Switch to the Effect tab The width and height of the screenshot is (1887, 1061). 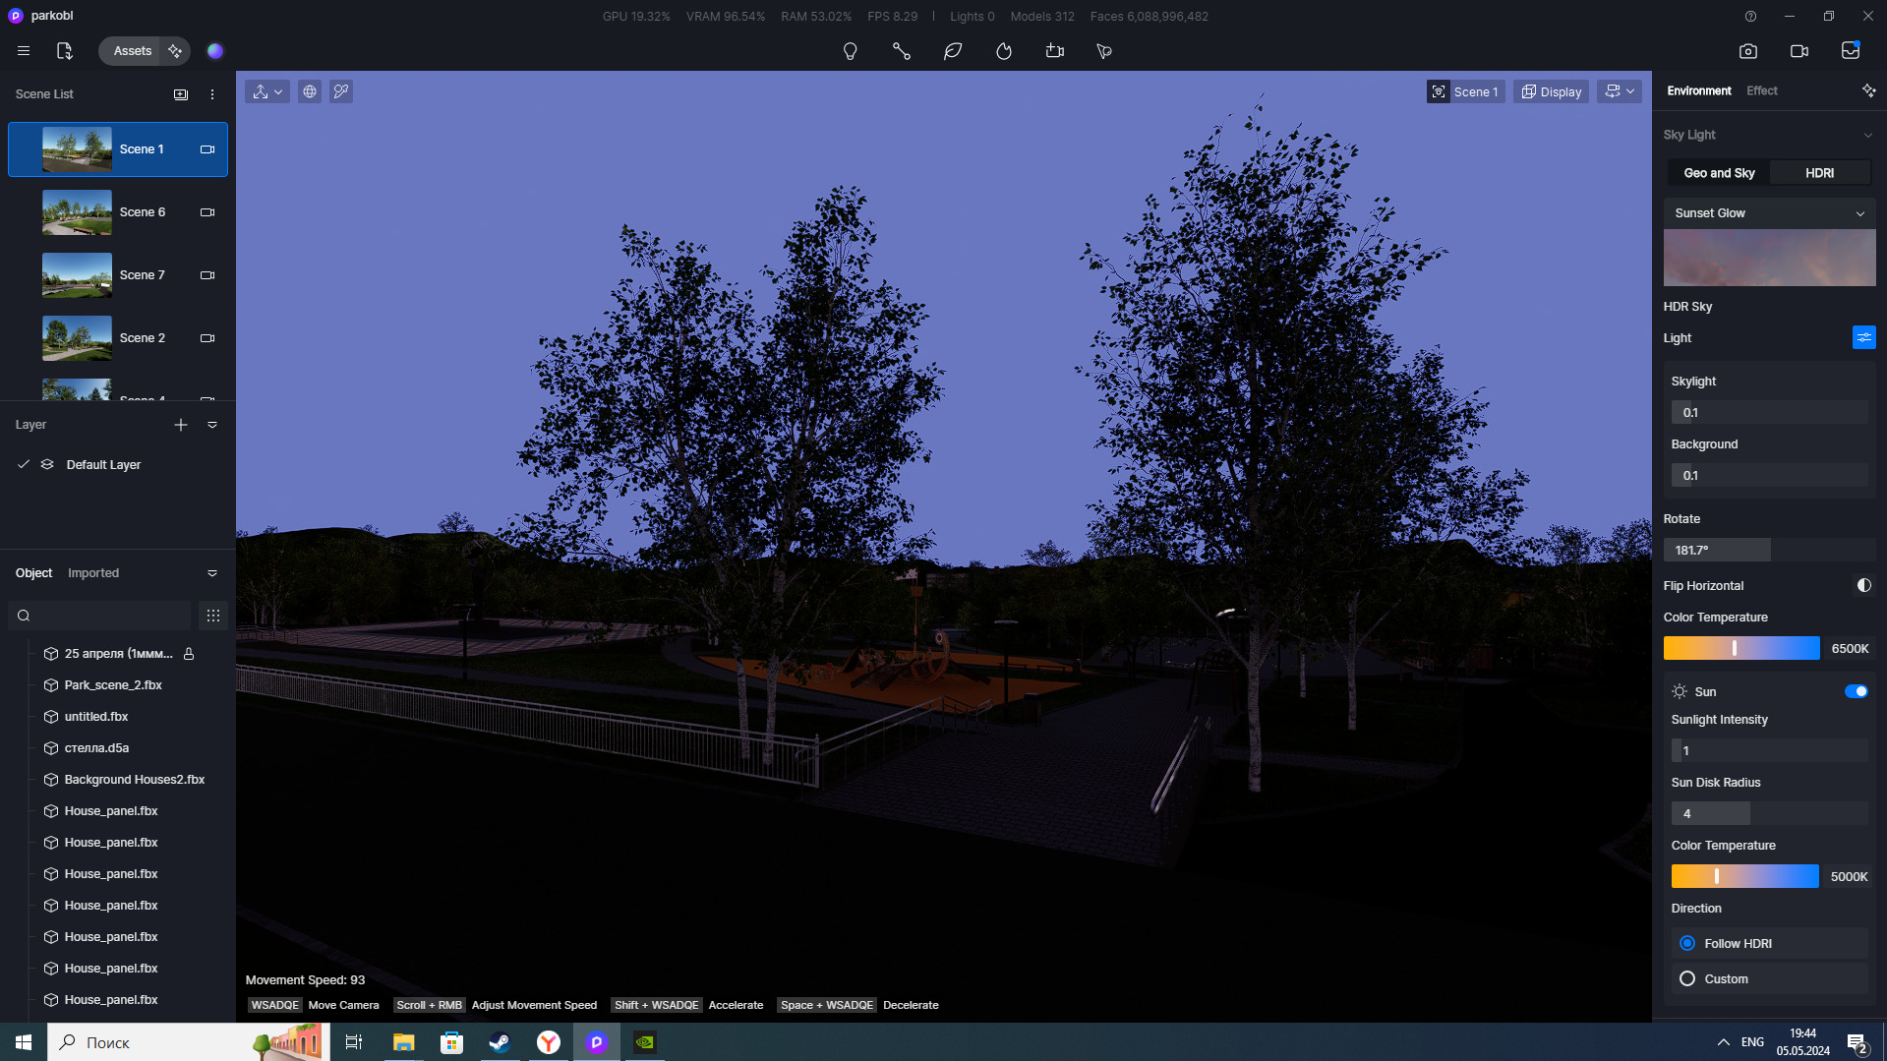pyautogui.click(x=1761, y=90)
